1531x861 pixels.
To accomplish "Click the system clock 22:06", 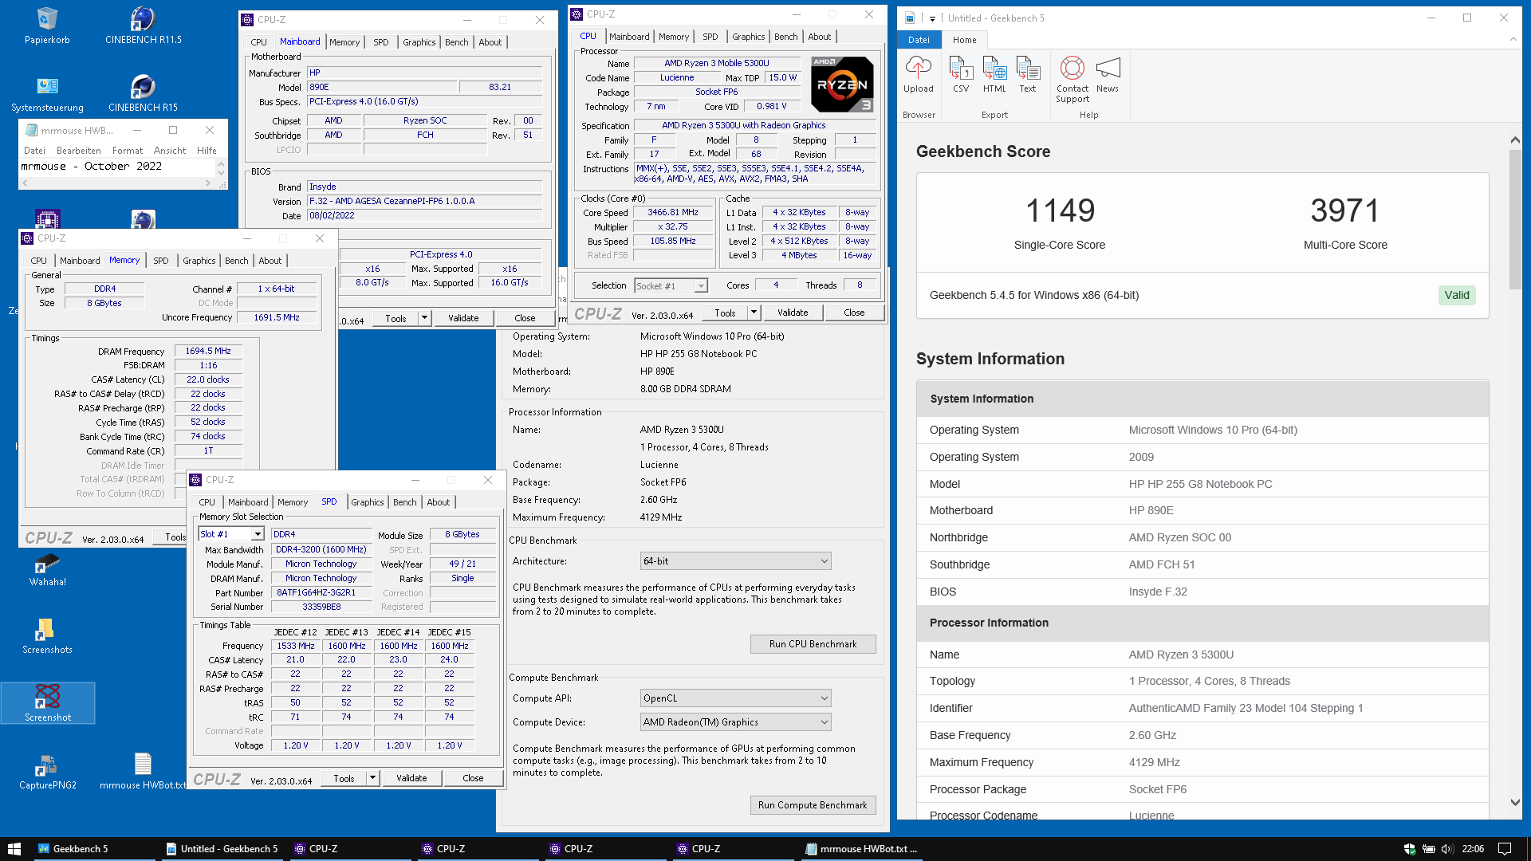I will click(x=1473, y=848).
